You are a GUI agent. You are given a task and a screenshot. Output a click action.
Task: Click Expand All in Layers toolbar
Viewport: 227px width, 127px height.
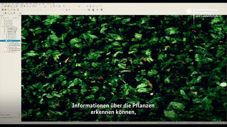14,18
